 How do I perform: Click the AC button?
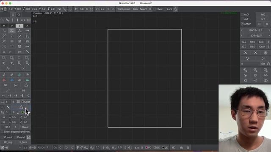[x=6, y=85]
